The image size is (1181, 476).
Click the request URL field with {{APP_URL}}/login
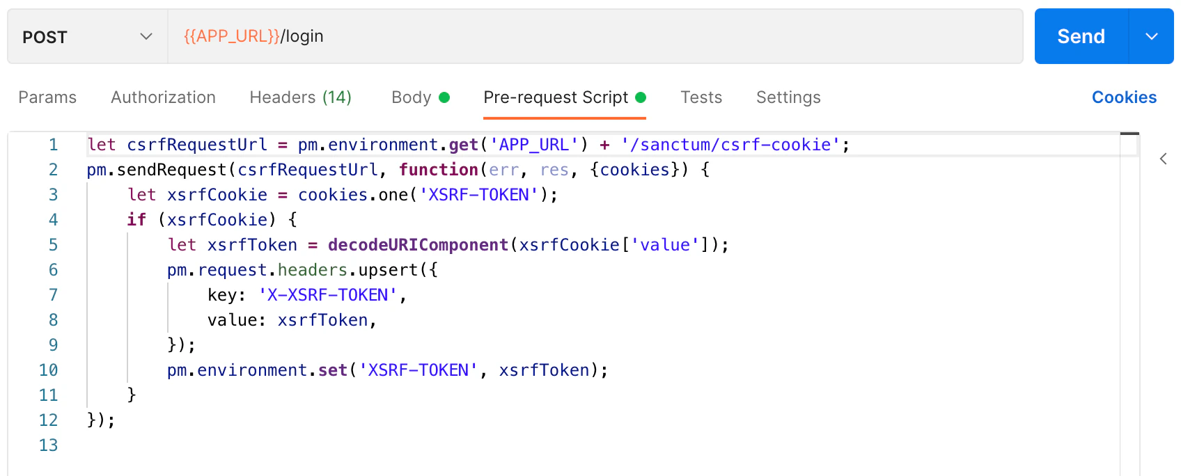point(595,36)
